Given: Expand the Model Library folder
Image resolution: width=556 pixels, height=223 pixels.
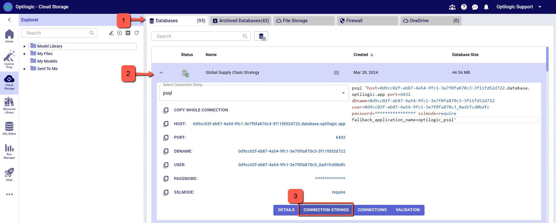Looking at the screenshot, I should pyautogui.click(x=25, y=46).
